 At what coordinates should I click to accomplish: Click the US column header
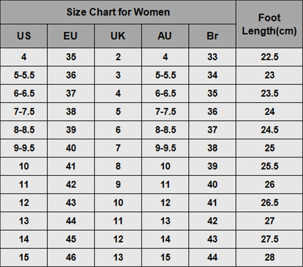pos(24,36)
